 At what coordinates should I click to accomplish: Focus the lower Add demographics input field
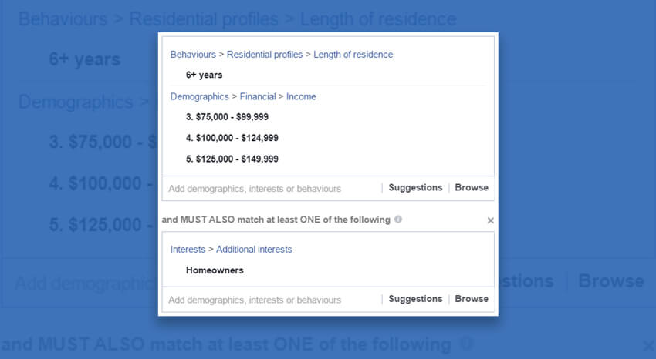pyautogui.click(x=272, y=300)
